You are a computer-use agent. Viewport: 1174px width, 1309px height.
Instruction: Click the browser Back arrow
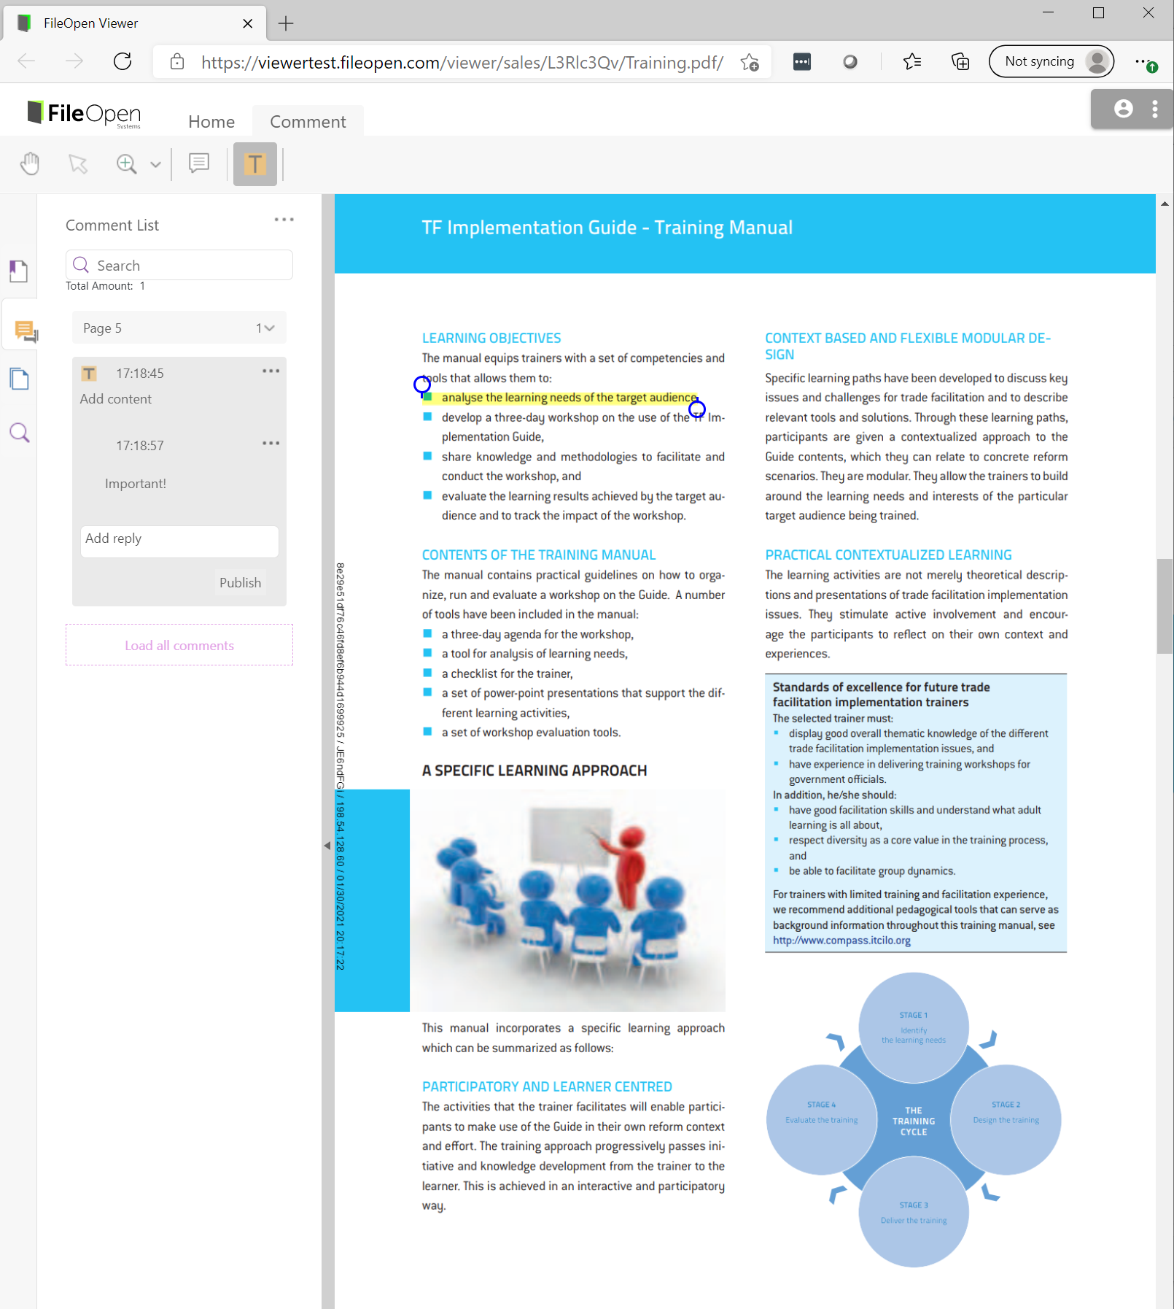point(26,61)
